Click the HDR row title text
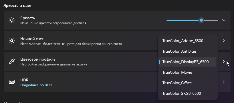Image resolution: width=234 pixels, height=103 pixels. pyautogui.click(x=24, y=80)
